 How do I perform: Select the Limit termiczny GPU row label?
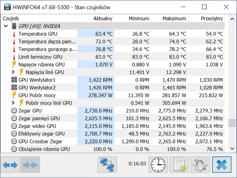(x=40, y=57)
